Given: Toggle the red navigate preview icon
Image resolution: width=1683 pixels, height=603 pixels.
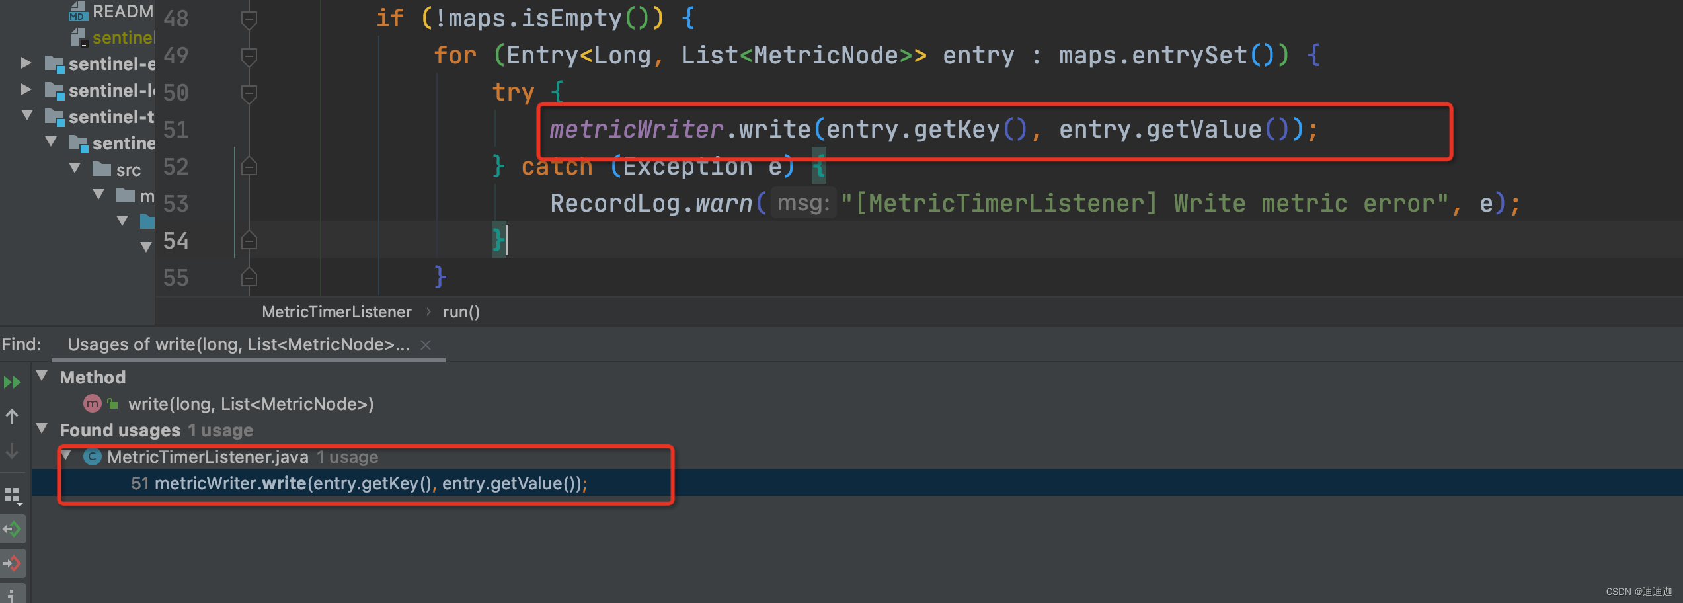Looking at the screenshot, I should 13,563.
